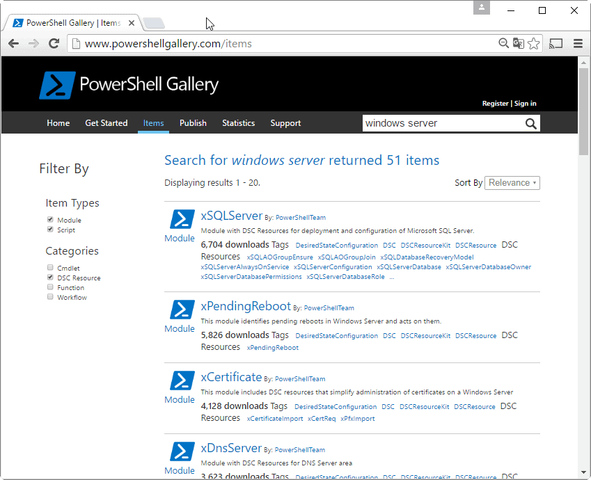
Task: Open the xSQLServer module title link
Action: pyautogui.click(x=231, y=216)
